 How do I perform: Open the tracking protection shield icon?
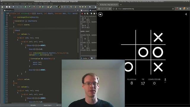click(113, 9)
